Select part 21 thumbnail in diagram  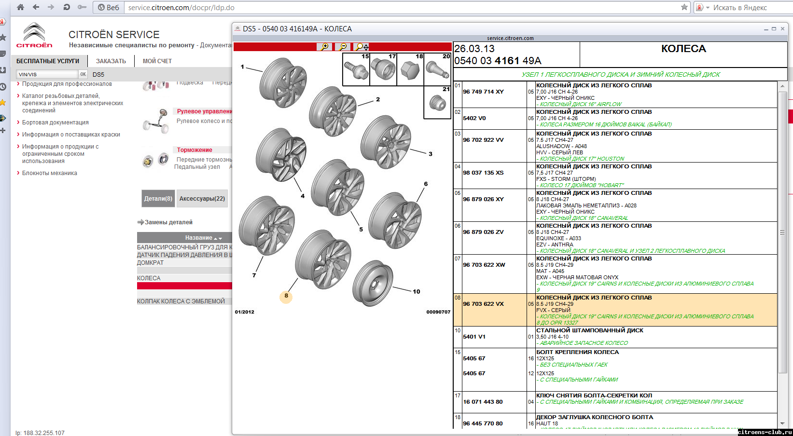[437, 102]
